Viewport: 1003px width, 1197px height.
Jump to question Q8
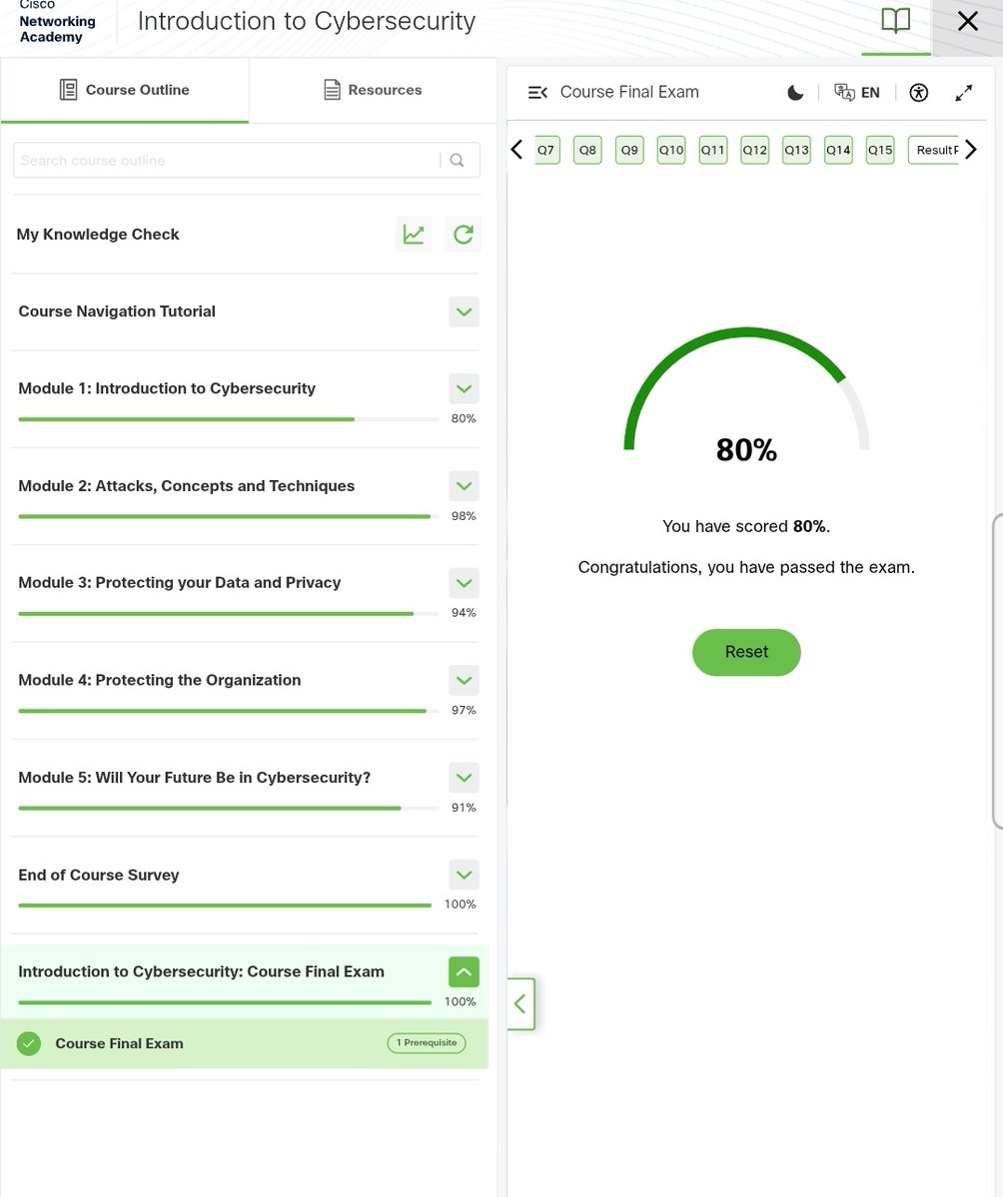click(587, 151)
